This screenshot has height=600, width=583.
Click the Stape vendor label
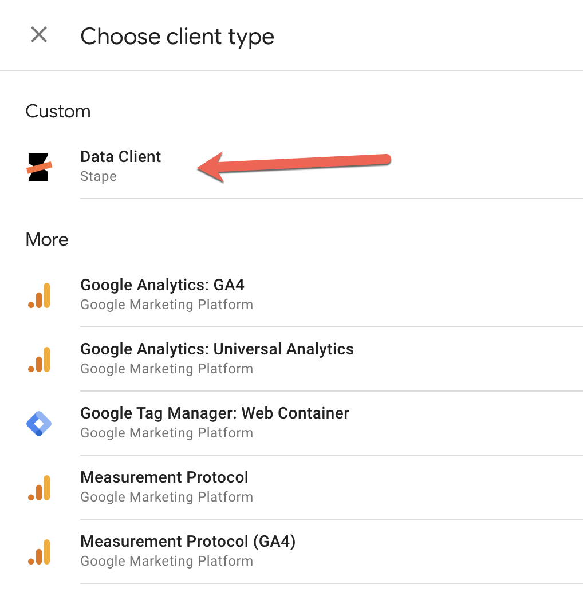[99, 176]
